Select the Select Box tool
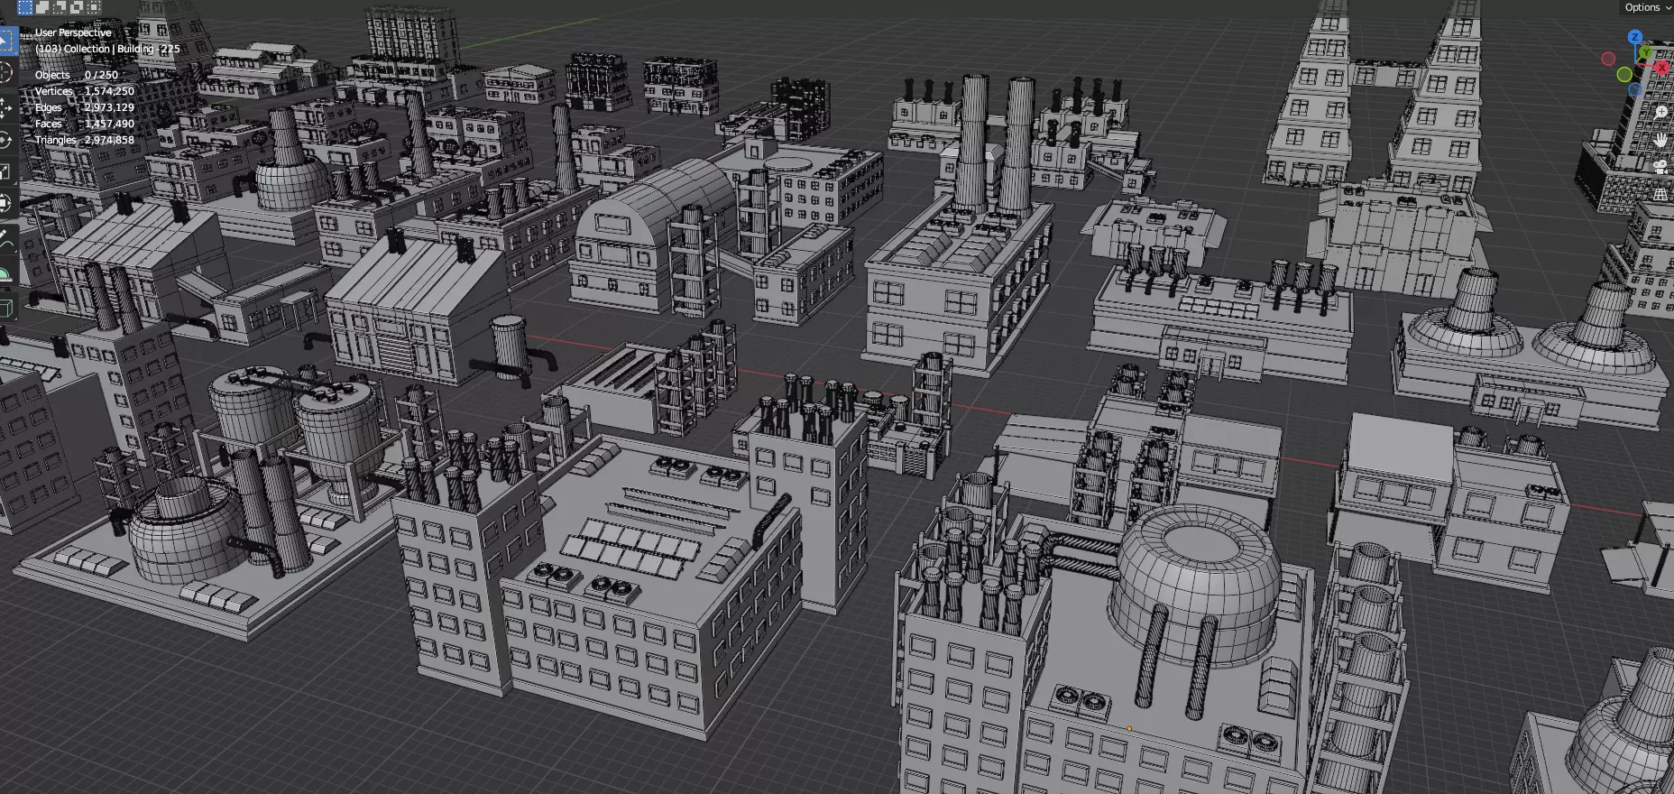This screenshot has height=794, width=1674. click(7, 41)
